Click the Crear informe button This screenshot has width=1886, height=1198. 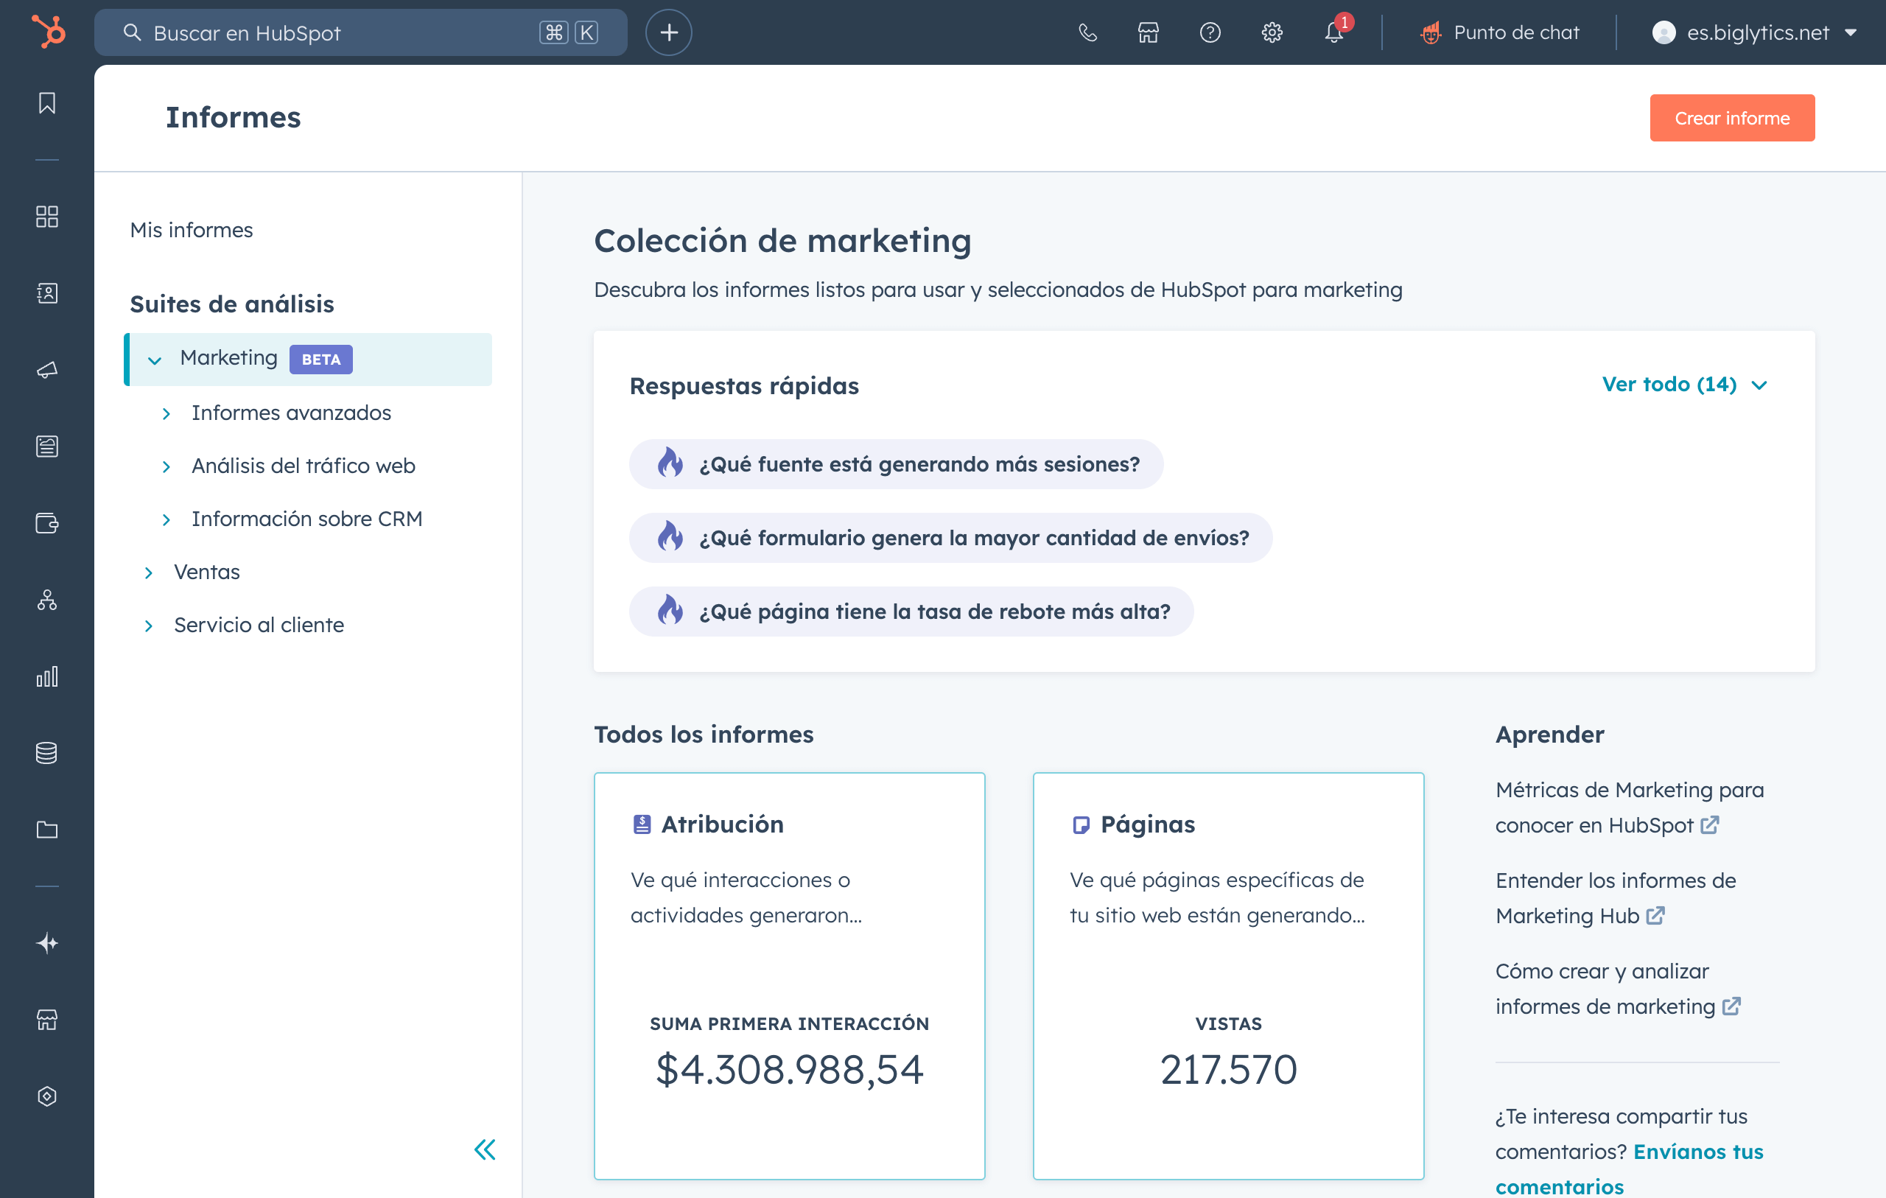coord(1732,118)
